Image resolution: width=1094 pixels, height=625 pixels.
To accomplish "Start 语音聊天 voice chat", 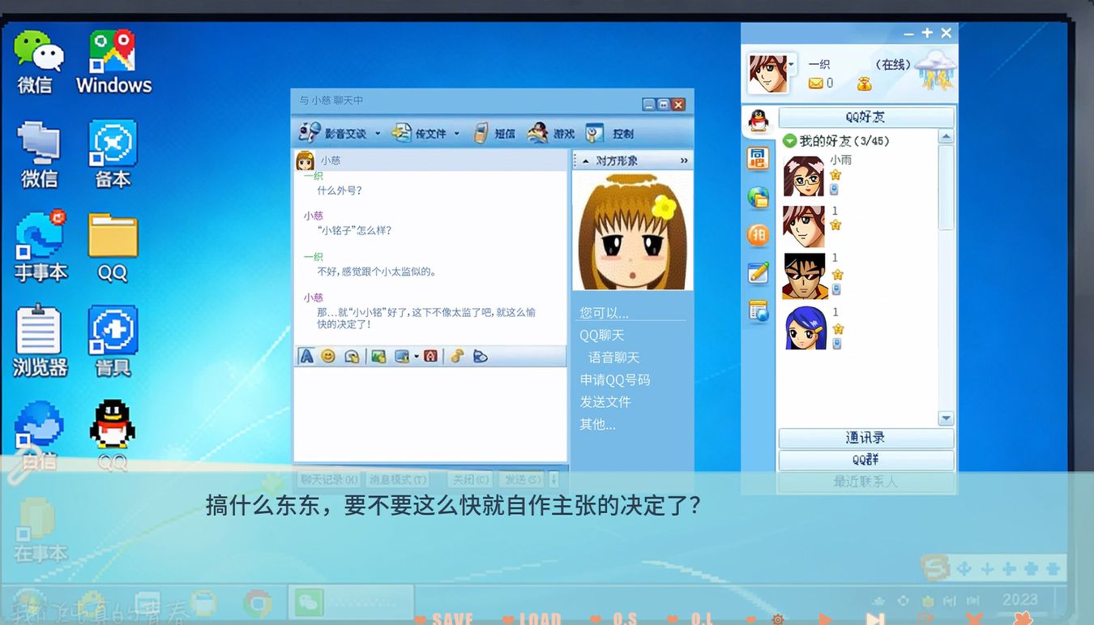I will coord(614,357).
